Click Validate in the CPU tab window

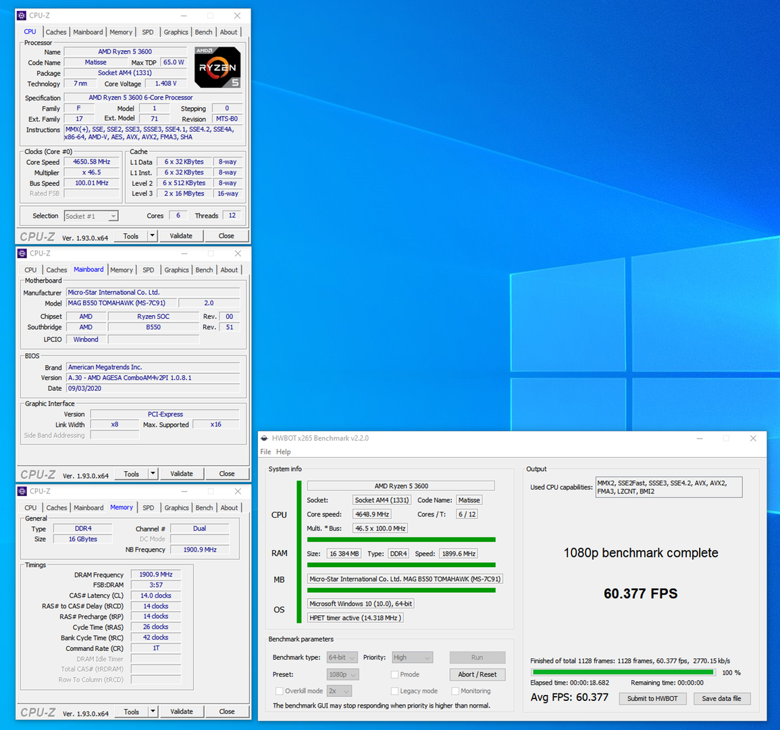tap(181, 235)
